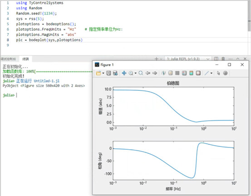Open figure settings gear icon
This screenshot has height=196, width=251.
tap(225, 73)
